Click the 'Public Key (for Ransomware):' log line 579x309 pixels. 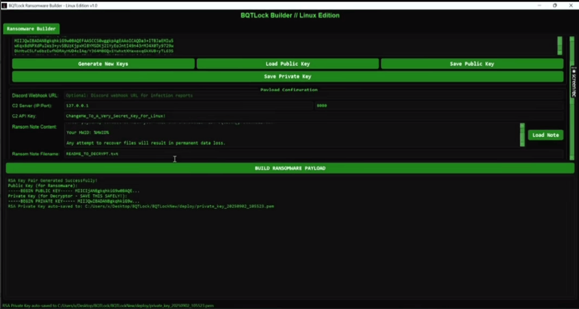(43, 186)
